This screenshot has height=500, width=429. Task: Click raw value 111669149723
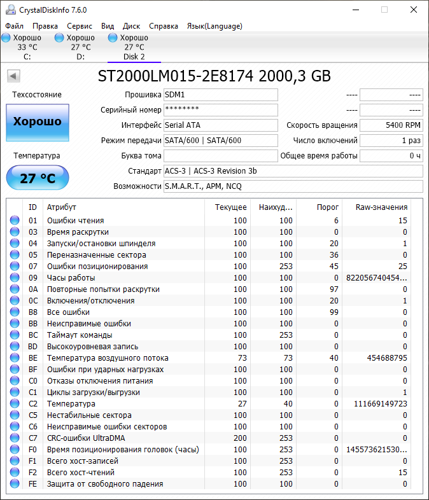[381, 404]
